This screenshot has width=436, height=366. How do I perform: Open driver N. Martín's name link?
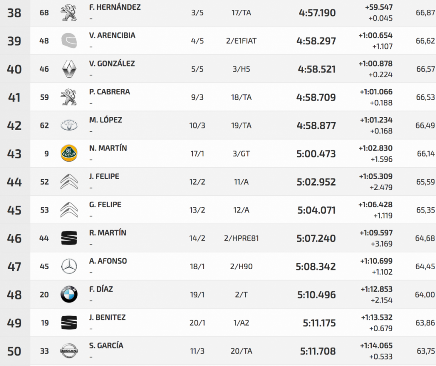(108, 148)
